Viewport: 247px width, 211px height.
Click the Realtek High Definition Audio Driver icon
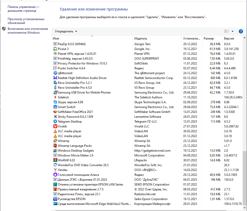(55, 78)
